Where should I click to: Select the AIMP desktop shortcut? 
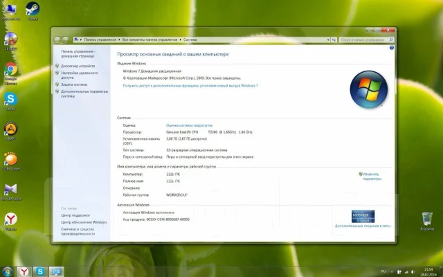click(11, 131)
